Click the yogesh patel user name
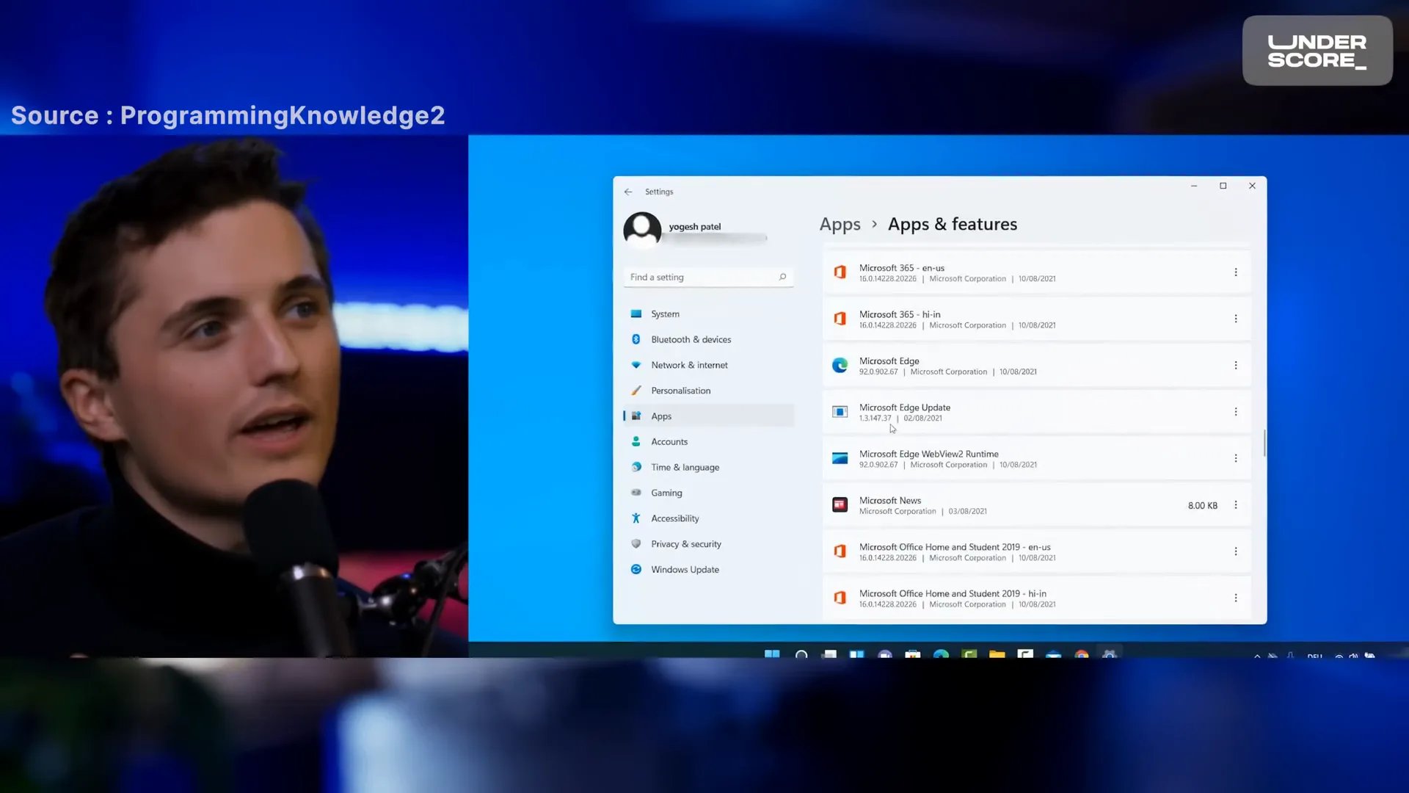 [x=694, y=227]
